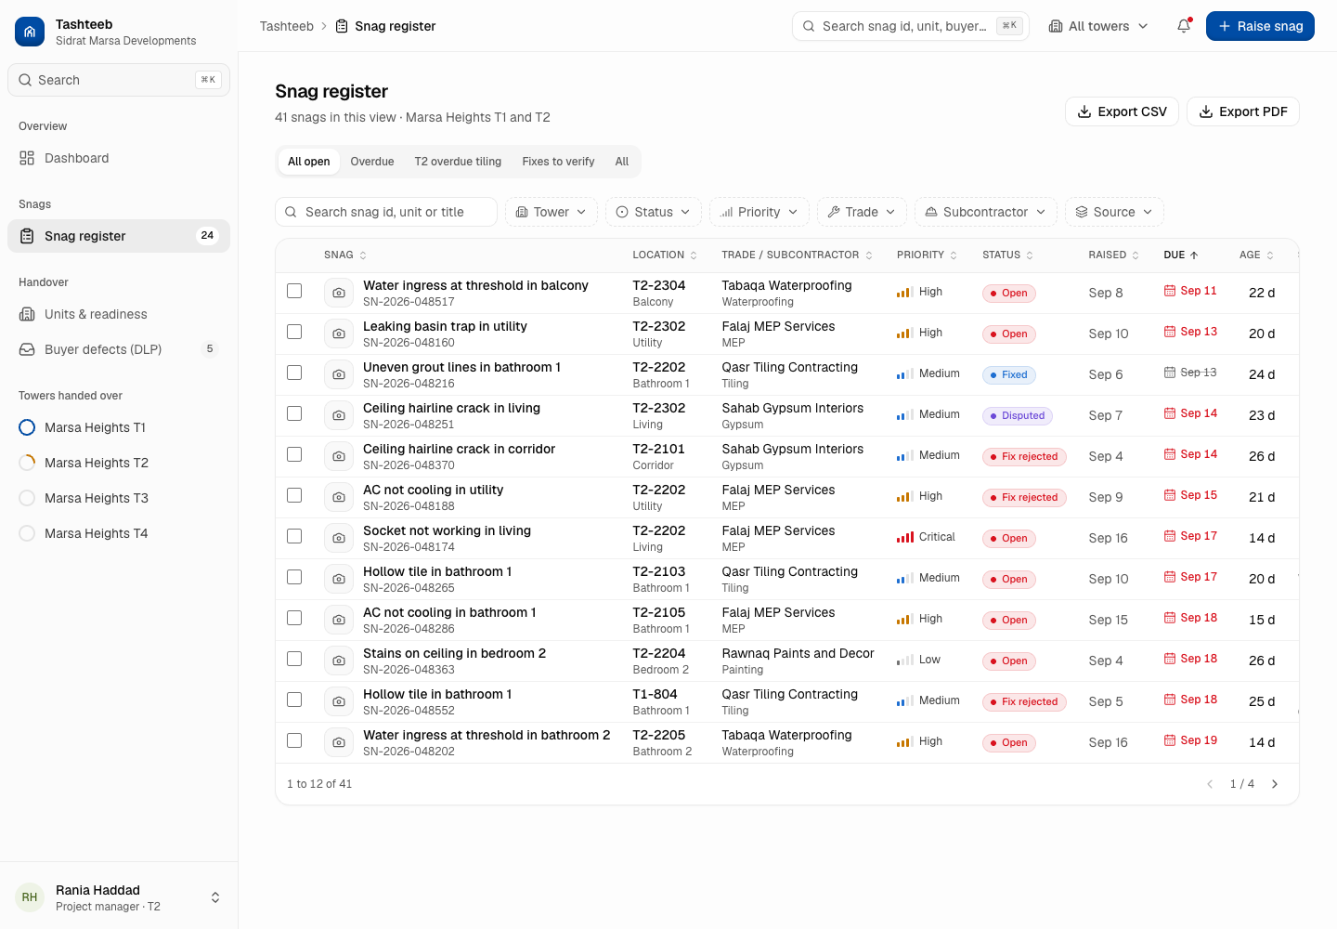This screenshot has width=1337, height=929.
Task: Open the Tower filter dropdown
Action: pyautogui.click(x=552, y=212)
